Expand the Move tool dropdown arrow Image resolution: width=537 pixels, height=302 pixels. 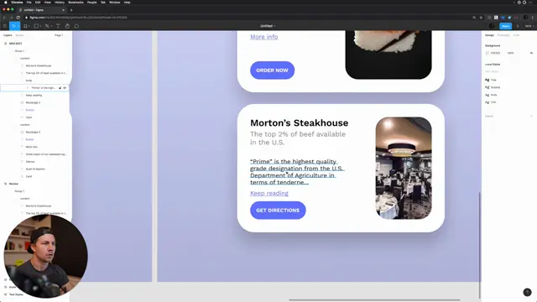tap(18, 26)
